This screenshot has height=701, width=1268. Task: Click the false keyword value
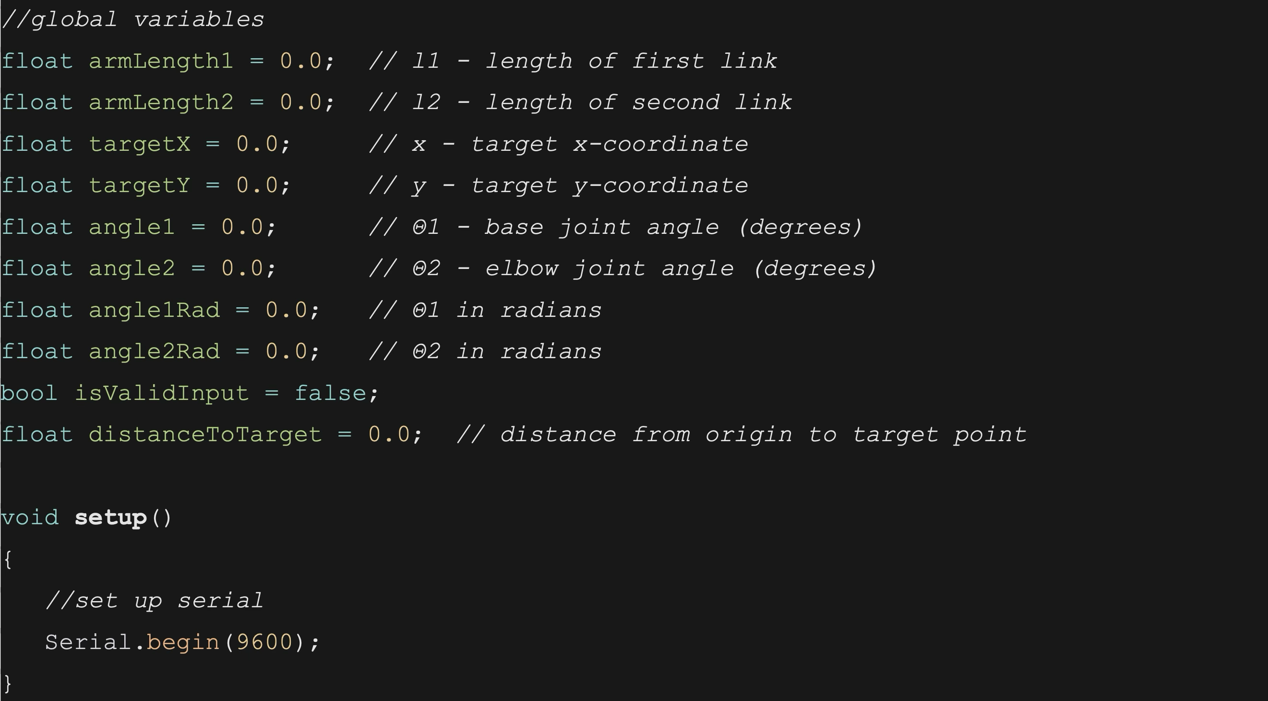pos(330,394)
